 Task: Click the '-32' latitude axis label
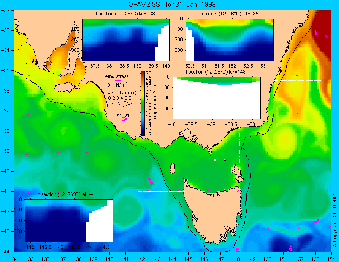click(5, 10)
